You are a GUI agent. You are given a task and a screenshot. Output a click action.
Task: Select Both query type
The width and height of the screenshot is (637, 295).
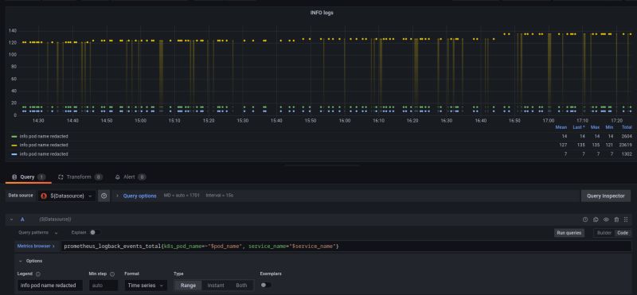tap(241, 285)
